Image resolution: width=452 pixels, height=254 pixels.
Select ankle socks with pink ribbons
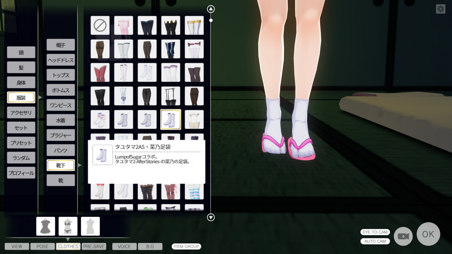pyautogui.click(x=100, y=120)
